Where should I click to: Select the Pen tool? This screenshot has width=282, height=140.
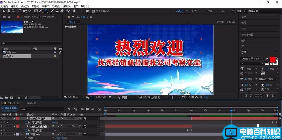pyautogui.click(x=41, y=11)
